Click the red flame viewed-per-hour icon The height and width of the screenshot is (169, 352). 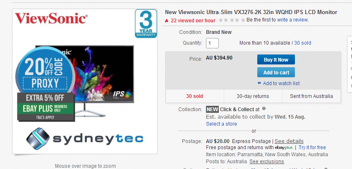click(167, 21)
